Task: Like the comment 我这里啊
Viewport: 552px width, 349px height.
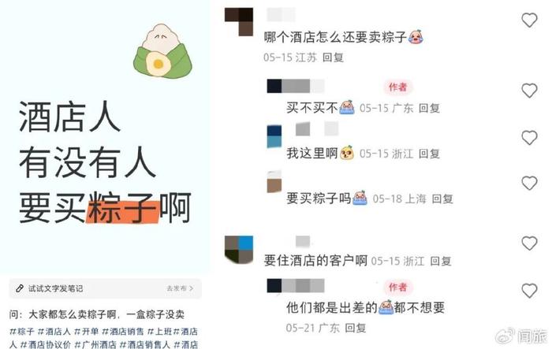Action: [x=529, y=138]
